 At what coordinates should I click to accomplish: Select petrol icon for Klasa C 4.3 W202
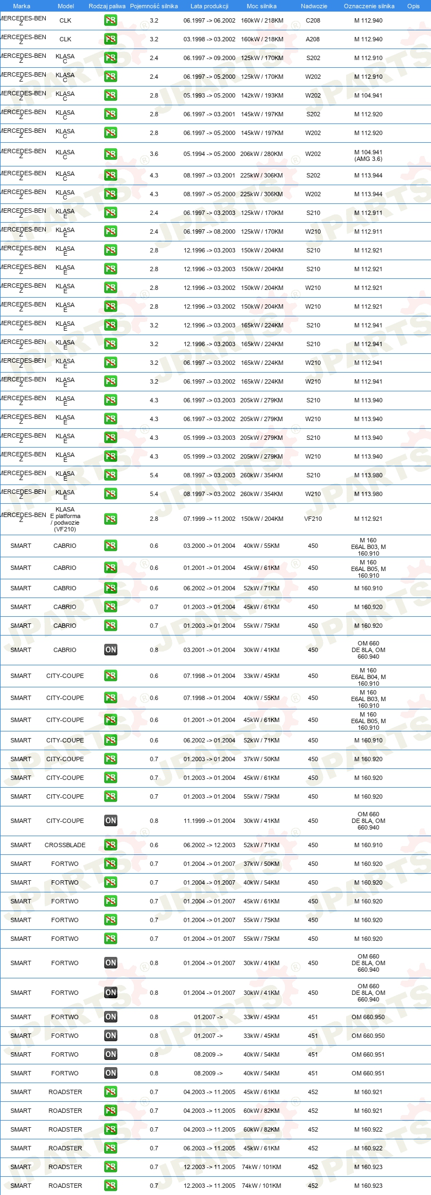coord(110,194)
